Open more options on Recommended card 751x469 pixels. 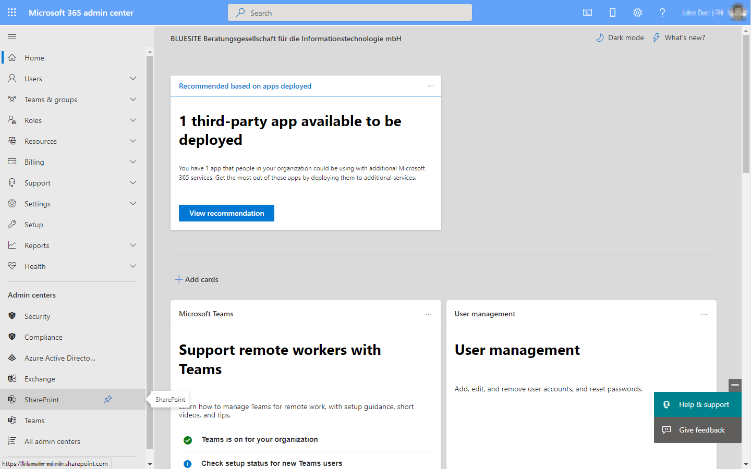pos(431,86)
